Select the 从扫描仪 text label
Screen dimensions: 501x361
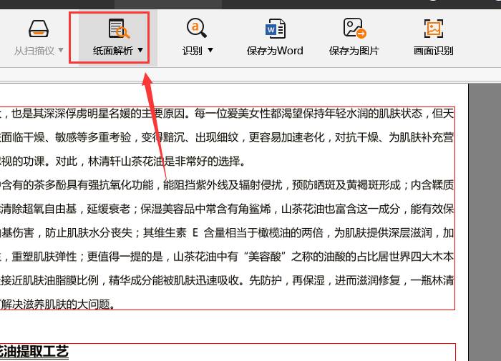[x=34, y=51]
